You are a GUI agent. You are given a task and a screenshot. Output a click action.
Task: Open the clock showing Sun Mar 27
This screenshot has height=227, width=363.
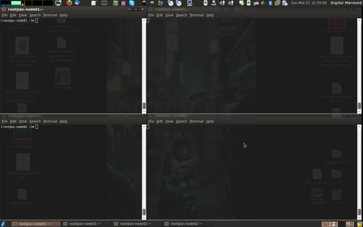(309, 3)
